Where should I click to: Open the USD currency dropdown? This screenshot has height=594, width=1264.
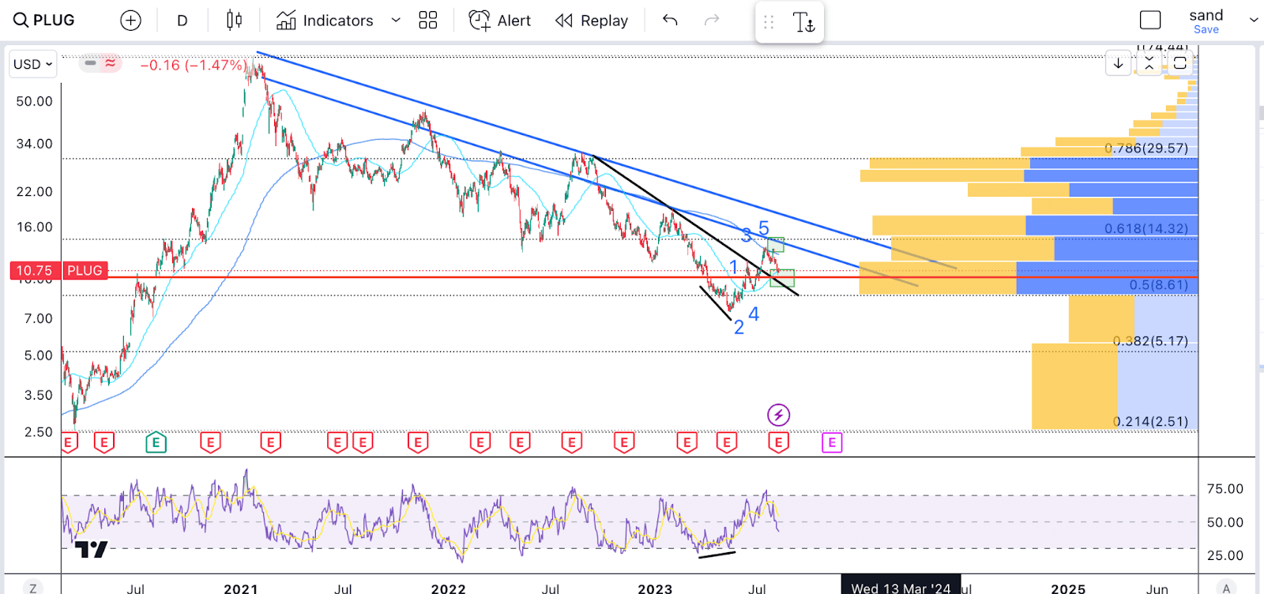pos(33,64)
